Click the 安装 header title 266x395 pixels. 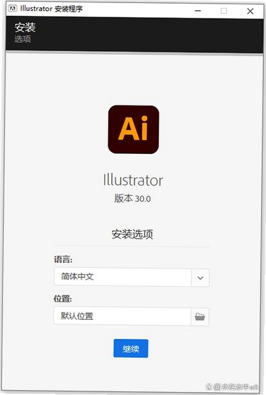click(25, 27)
